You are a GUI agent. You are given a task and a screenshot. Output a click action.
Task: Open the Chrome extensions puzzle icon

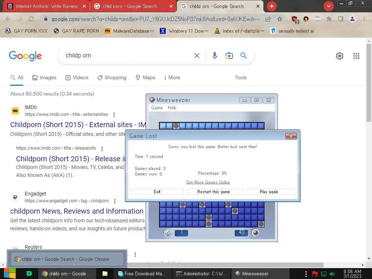coord(329,19)
